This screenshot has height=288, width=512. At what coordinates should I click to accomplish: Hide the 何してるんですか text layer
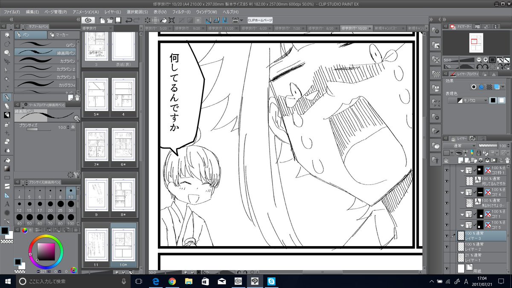point(447,181)
